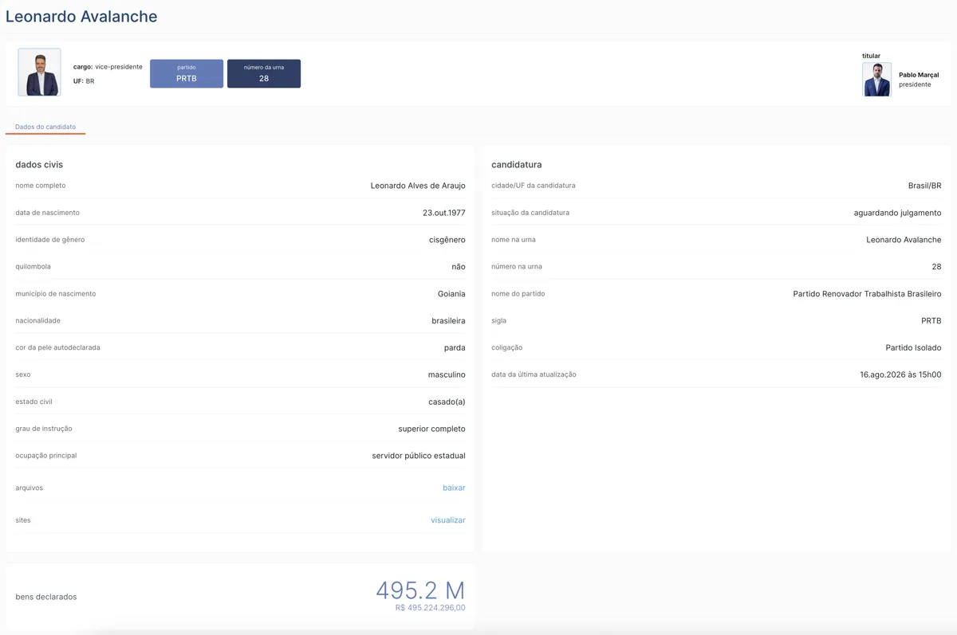Select birth date 23.out.1977
Image resolution: width=957 pixels, height=635 pixels.
(444, 213)
